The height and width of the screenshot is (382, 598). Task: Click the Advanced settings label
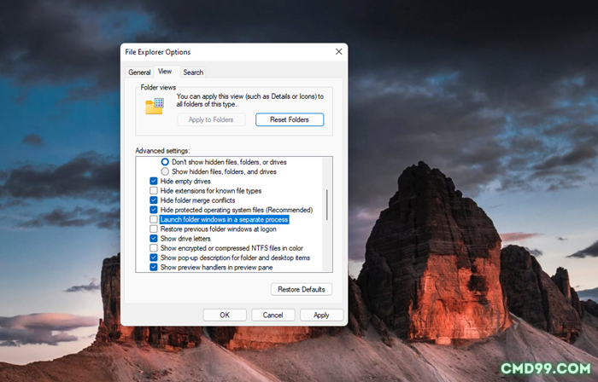point(162,151)
